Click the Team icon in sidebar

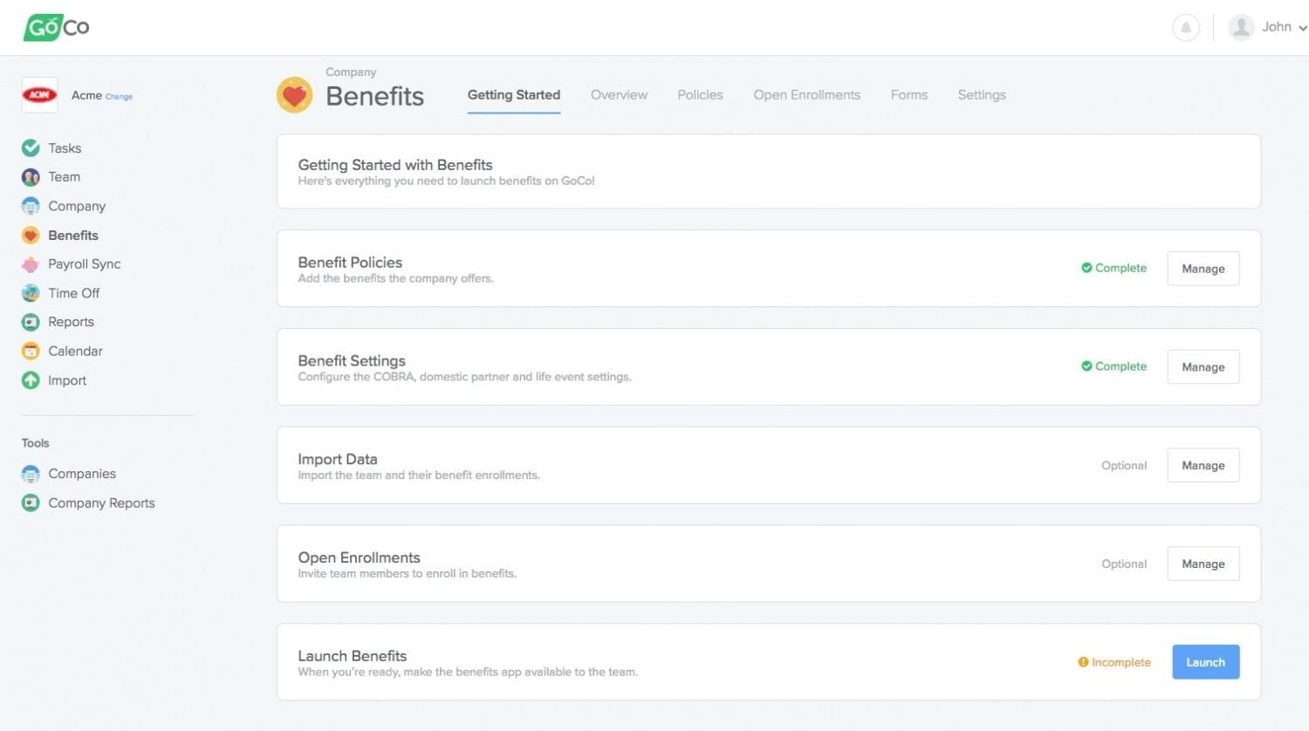click(31, 177)
